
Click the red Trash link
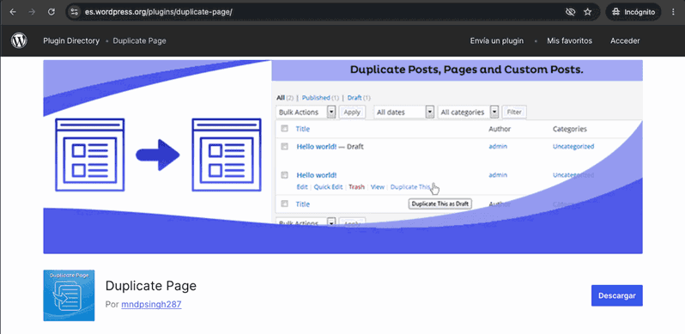356,187
